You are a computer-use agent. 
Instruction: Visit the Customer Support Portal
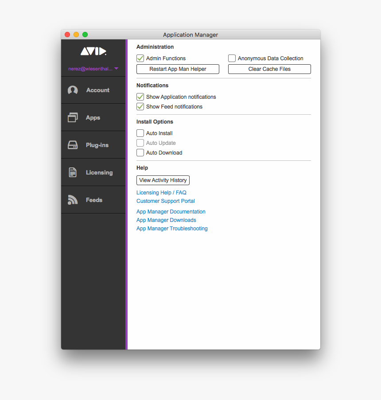coord(165,201)
